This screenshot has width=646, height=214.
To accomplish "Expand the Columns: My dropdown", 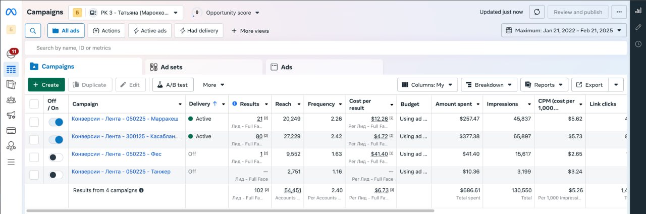I will (427, 85).
